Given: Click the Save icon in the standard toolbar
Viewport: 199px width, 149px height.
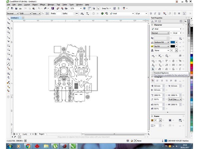Looking at the screenshot, I should point(16,9).
